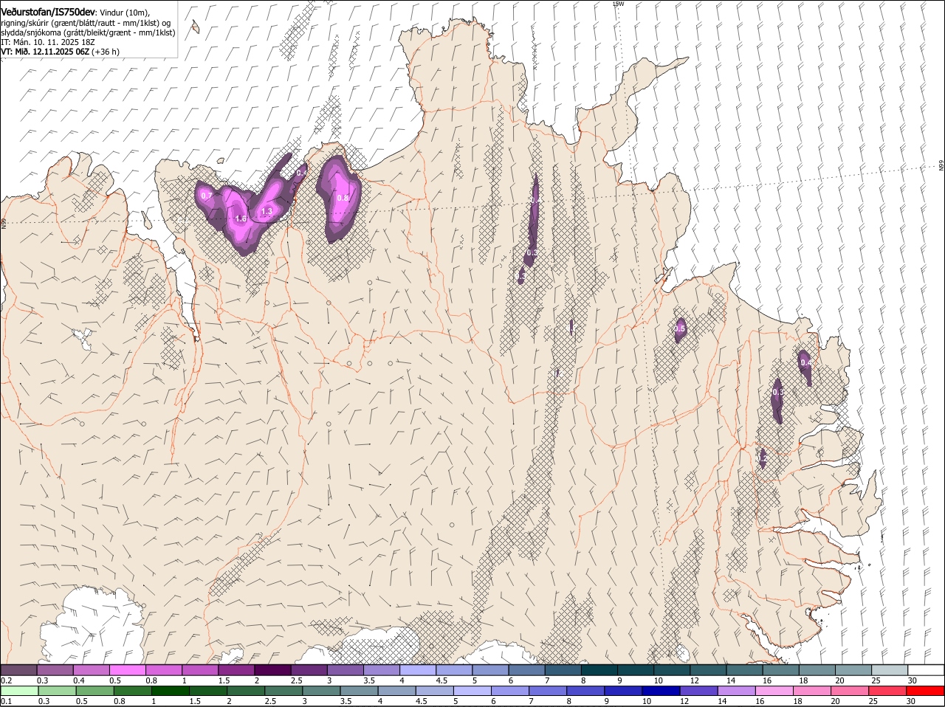Click the palest green 0.1 swatch in lower legend
This screenshot has height=707, width=945.
[x=19, y=691]
